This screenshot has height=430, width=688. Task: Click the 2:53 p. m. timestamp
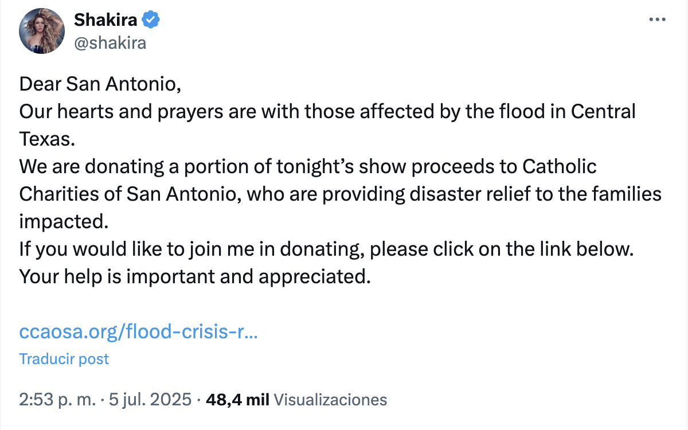click(x=57, y=400)
